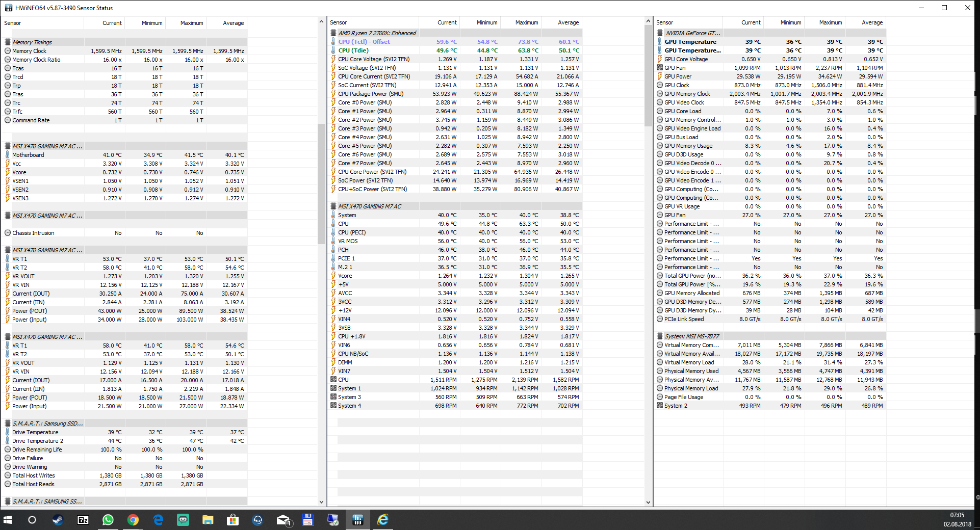This screenshot has height=530, width=980.
Task: Select the Command Rate row
Action: 124,120
